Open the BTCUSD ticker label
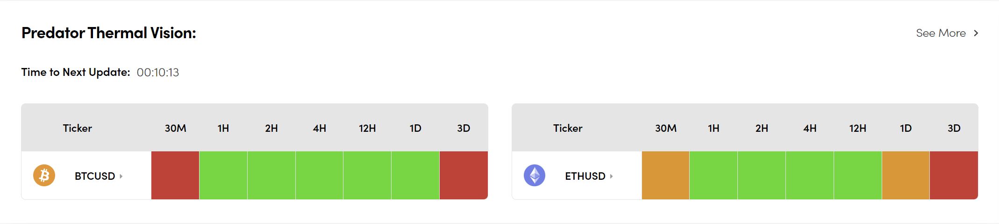This screenshot has height=224, width=999. tap(94, 176)
